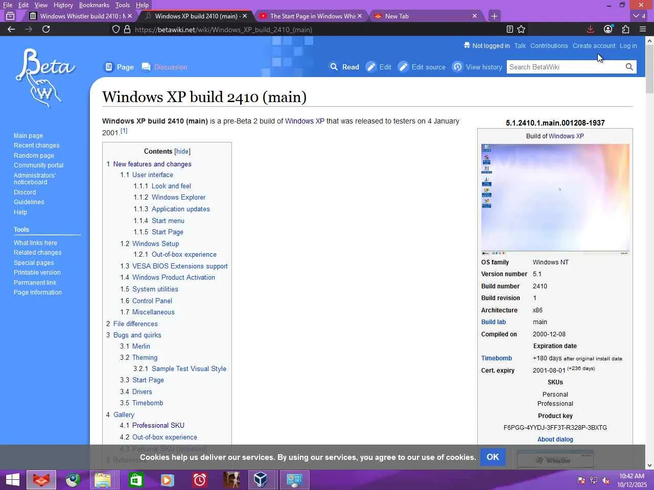
Task: Click the Read view link
Action: click(x=351, y=67)
